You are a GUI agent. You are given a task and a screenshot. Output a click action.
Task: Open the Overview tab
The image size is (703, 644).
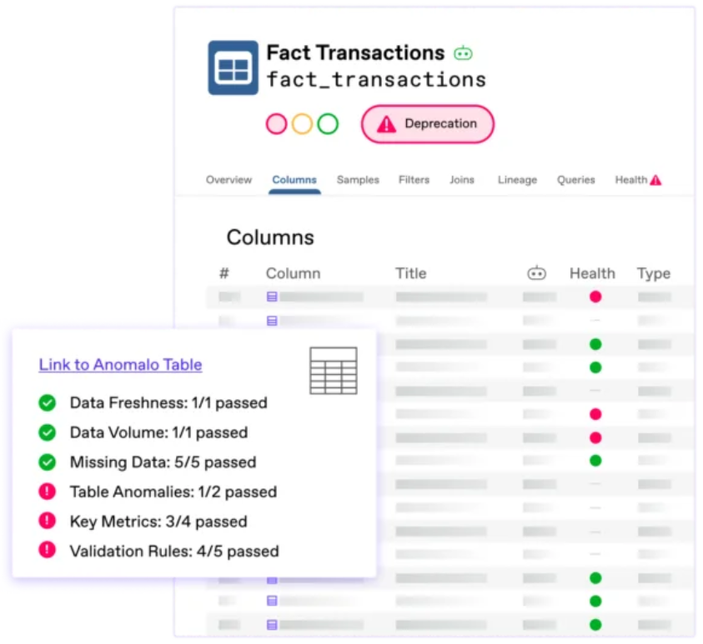pos(228,180)
